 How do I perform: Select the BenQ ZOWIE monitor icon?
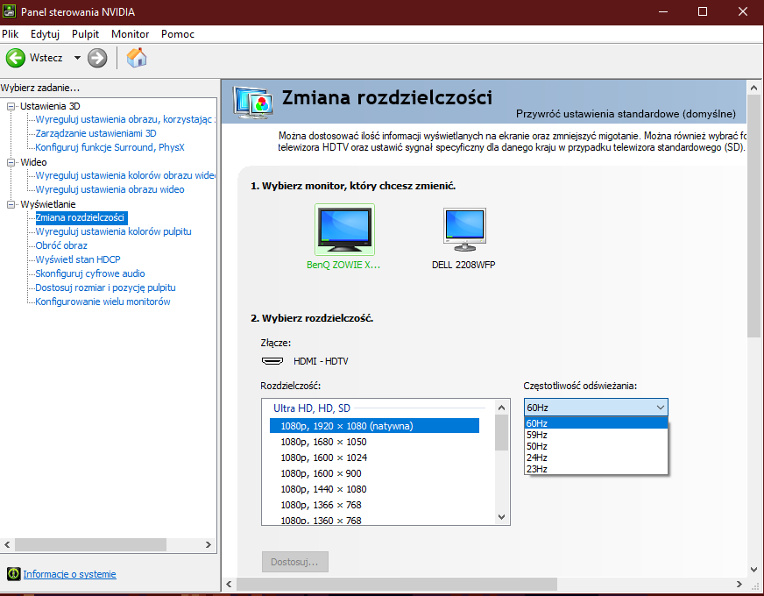click(344, 230)
